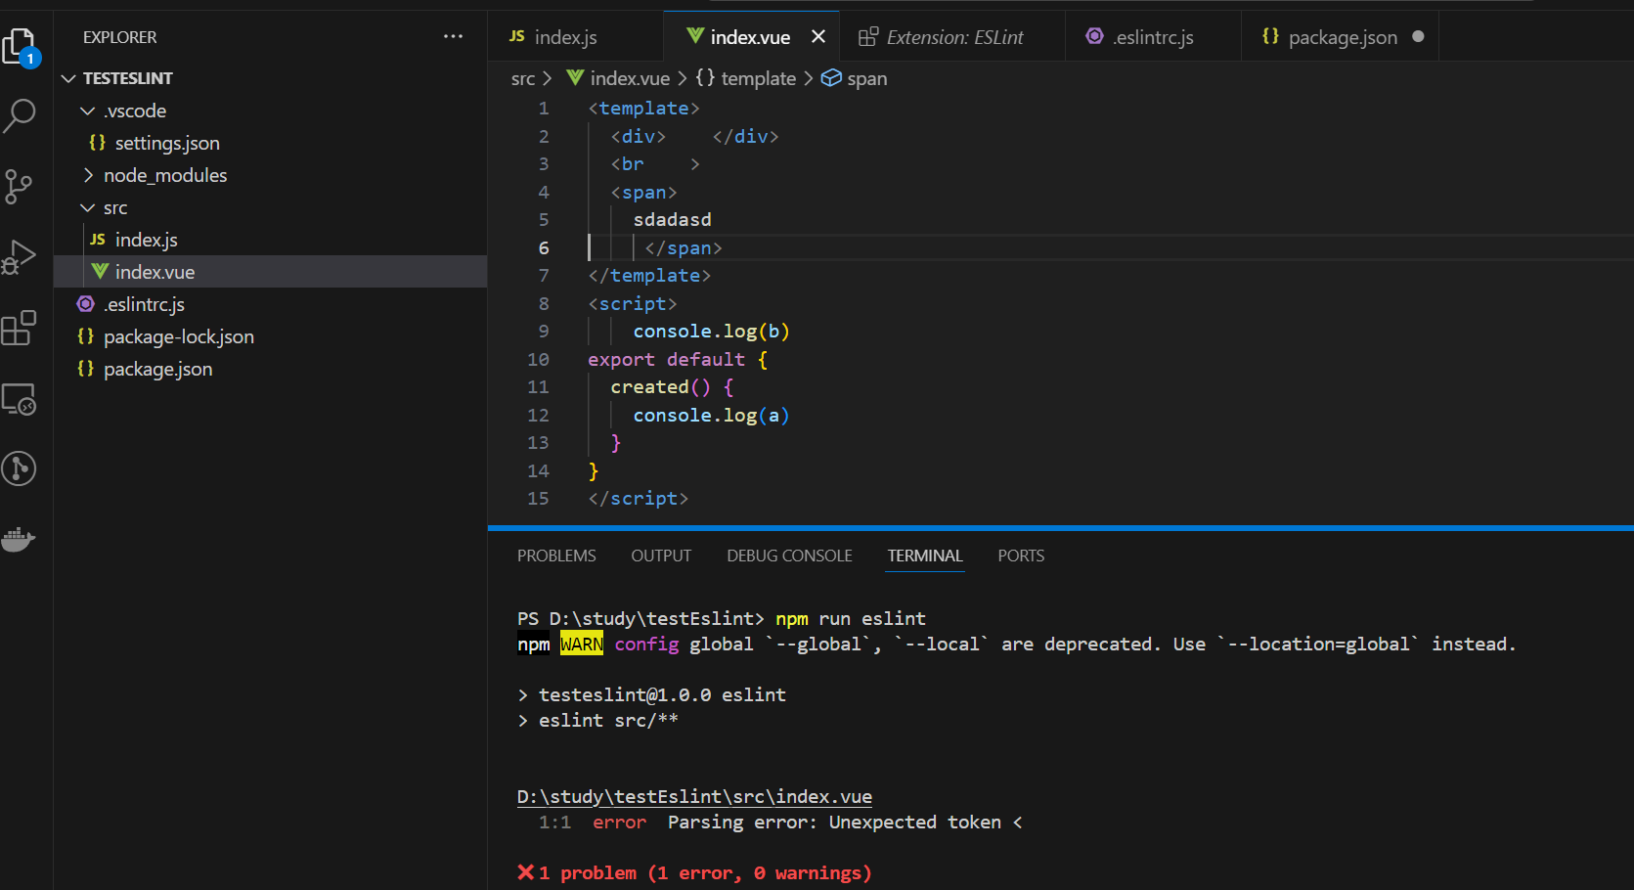Close the index.vue editor tab

point(818,37)
